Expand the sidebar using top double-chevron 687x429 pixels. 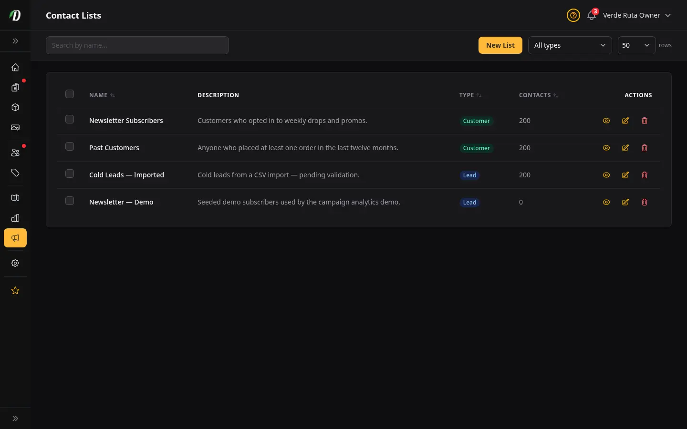[15, 41]
